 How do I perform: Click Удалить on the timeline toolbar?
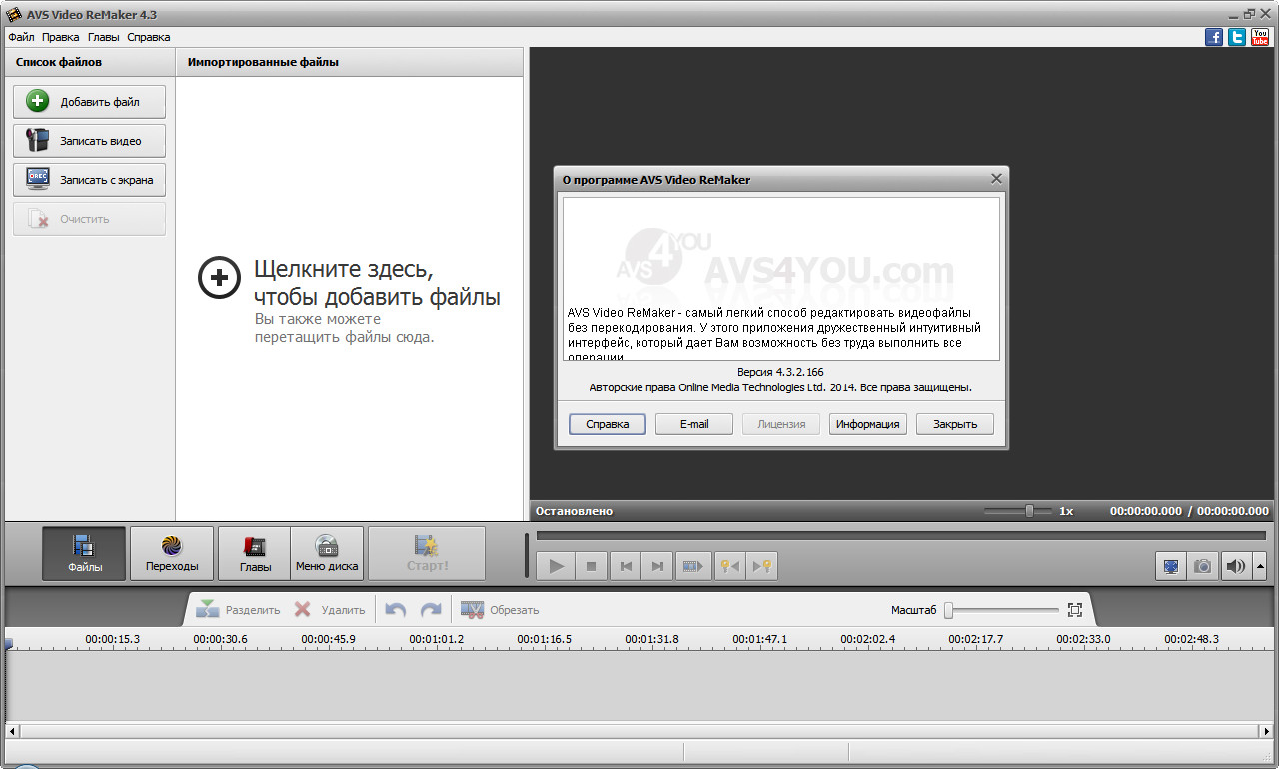(x=329, y=610)
